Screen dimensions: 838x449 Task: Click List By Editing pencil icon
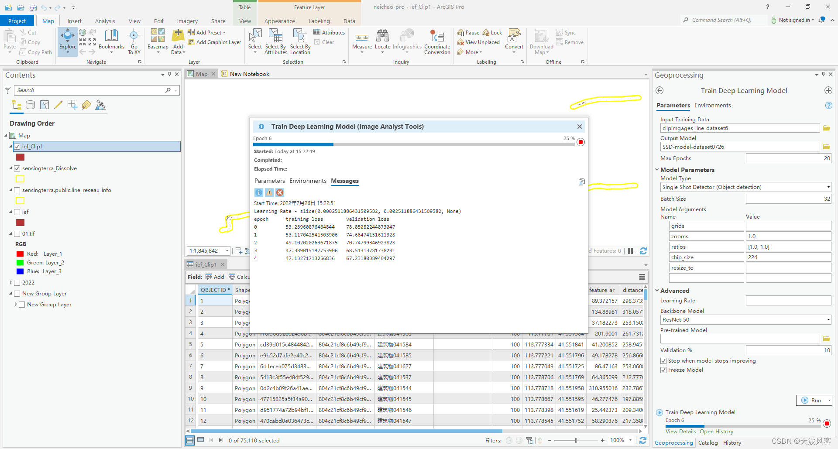[58, 105]
